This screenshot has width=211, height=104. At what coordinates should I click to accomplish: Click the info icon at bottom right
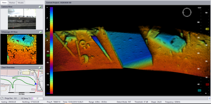pyautogui.click(x=209, y=98)
